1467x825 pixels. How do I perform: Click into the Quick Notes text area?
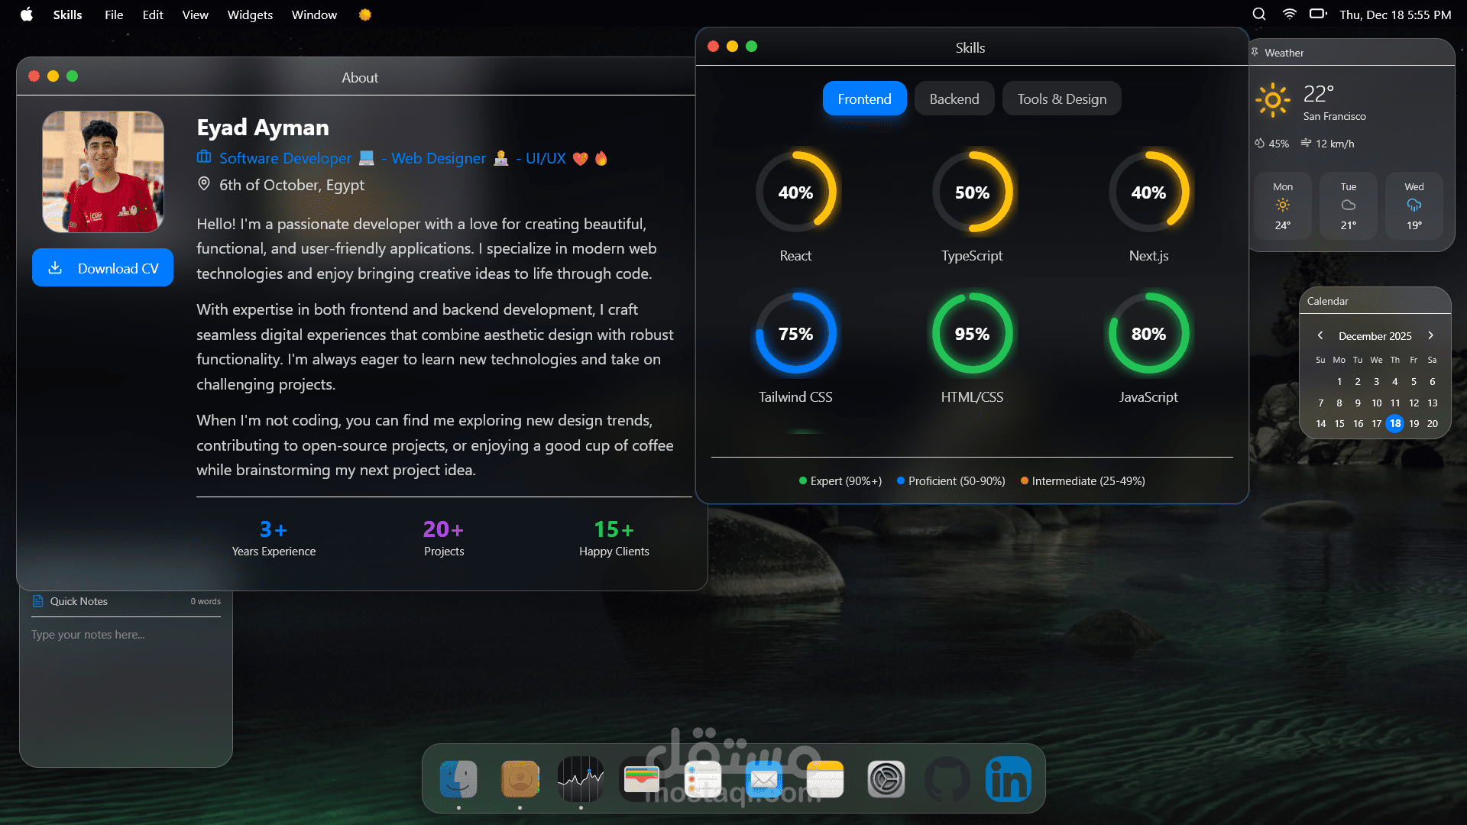point(126,687)
